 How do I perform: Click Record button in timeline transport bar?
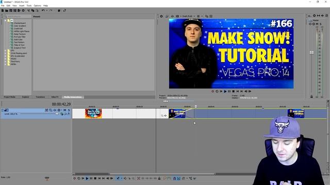(74, 178)
